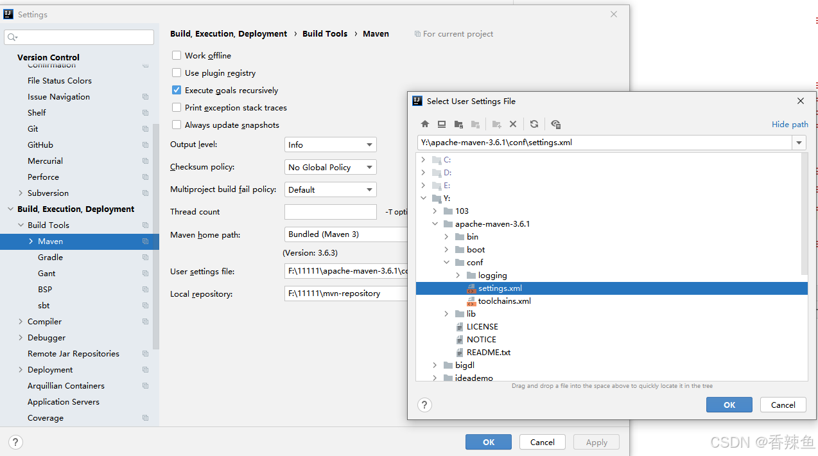Jump to Desktop directory icon
818x456 pixels.
pyautogui.click(x=442, y=124)
